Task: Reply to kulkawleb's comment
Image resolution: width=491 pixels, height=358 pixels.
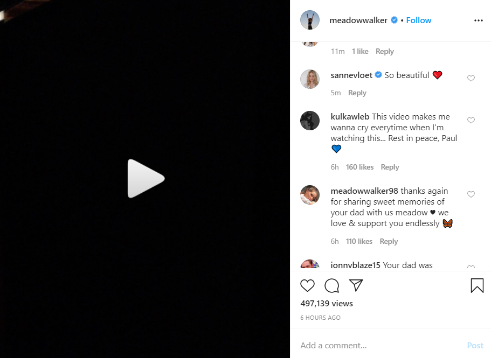Action: [390, 167]
